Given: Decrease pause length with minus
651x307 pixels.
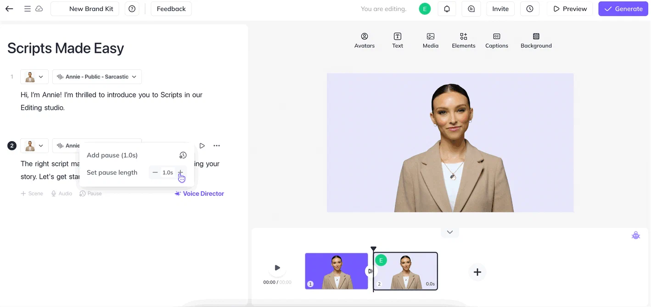Looking at the screenshot, I should click(155, 172).
